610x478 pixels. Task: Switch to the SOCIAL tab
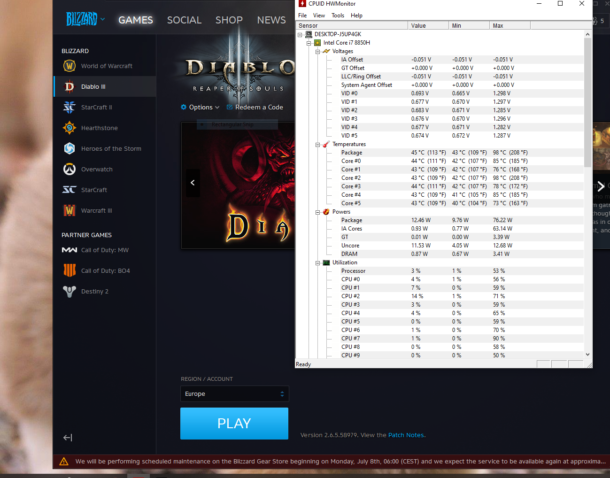click(x=184, y=20)
